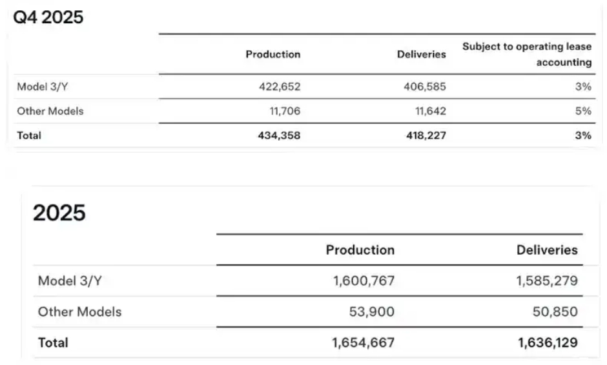607x365 pixels.
Task: Click Other Models deliveries value 11,642
Action: click(x=430, y=111)
